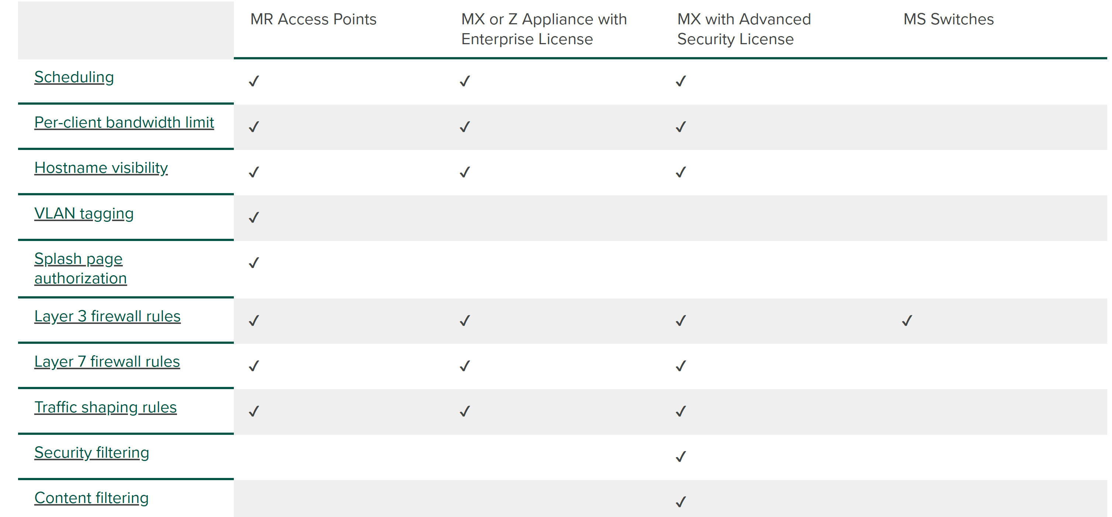Click the Advanced Security checkmark for Content filtering
This screenshot has width=1112, height=517.
(681, 502)
